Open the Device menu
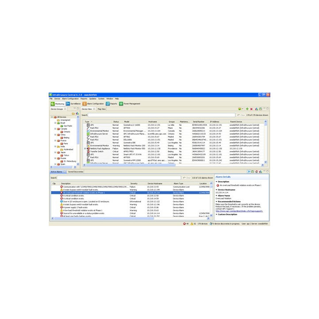This screenshot has height=319, width=319. coord(57,99)
